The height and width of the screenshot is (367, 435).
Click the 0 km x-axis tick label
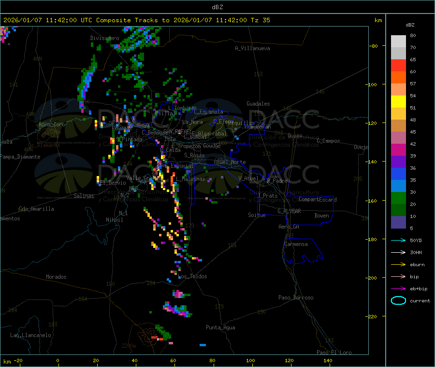click(58, 360)
